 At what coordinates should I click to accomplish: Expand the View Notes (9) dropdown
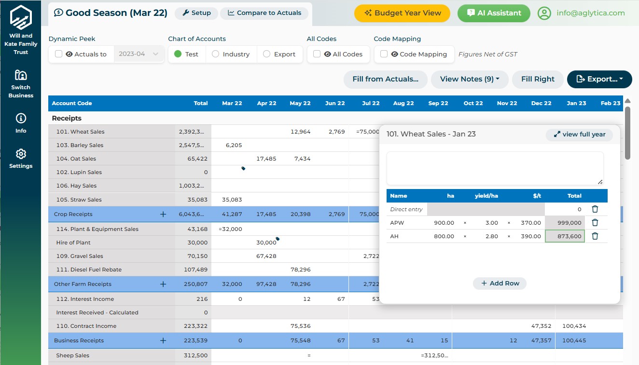click(x=469, y=79)
